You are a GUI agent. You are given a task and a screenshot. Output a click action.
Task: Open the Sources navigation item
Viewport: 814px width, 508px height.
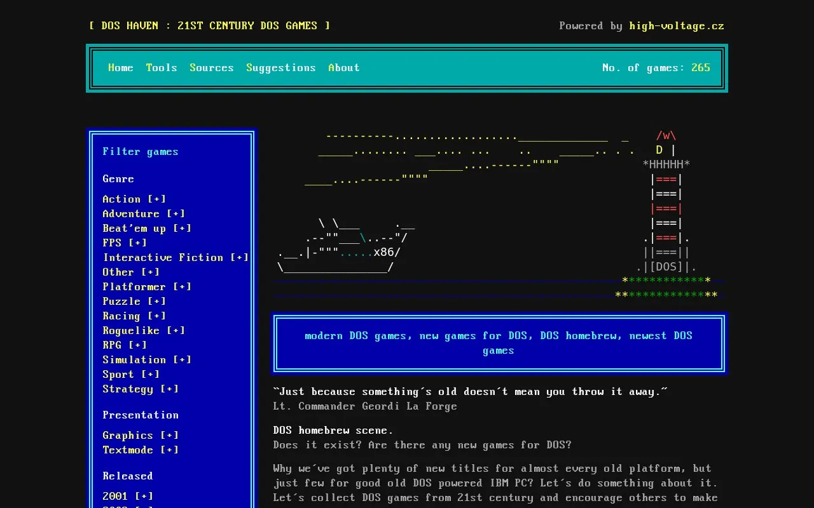click(212, 68)
